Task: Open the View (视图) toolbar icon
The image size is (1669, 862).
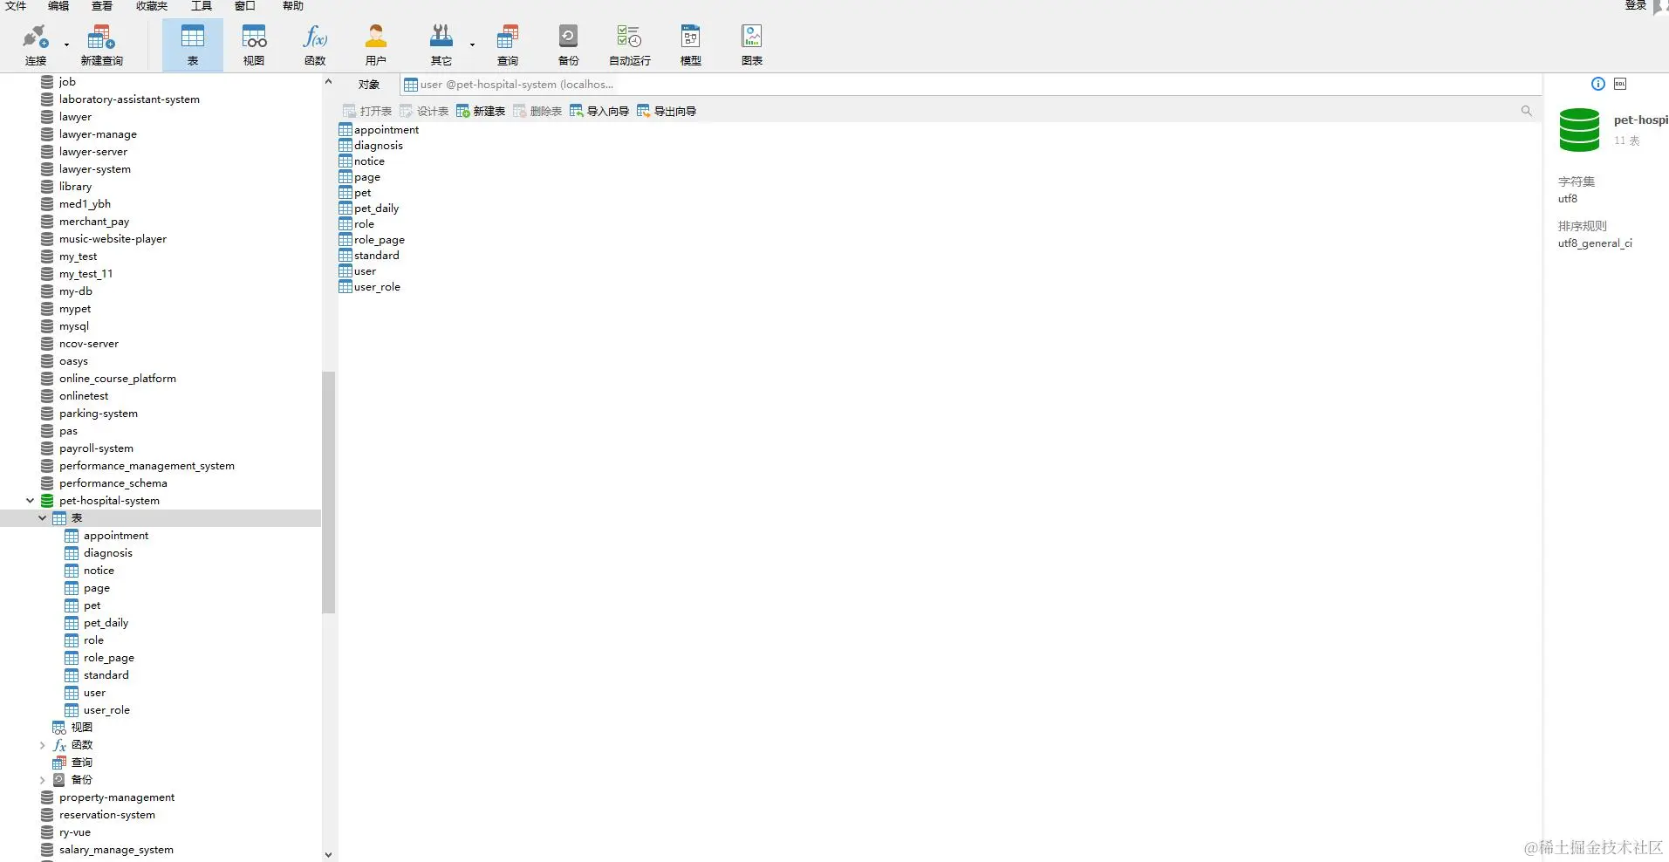Action: pyautogui.click(x=254, y=45)
